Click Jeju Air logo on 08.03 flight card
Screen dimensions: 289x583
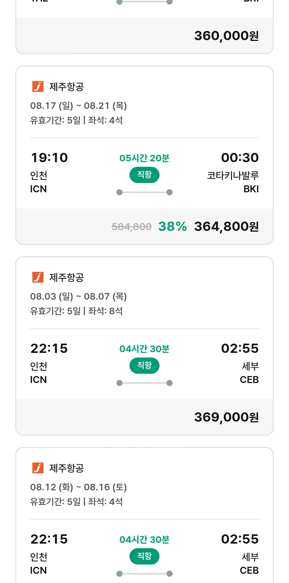(38, 278)
